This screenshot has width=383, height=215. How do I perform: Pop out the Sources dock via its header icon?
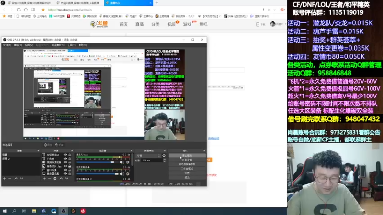point(72,151)
